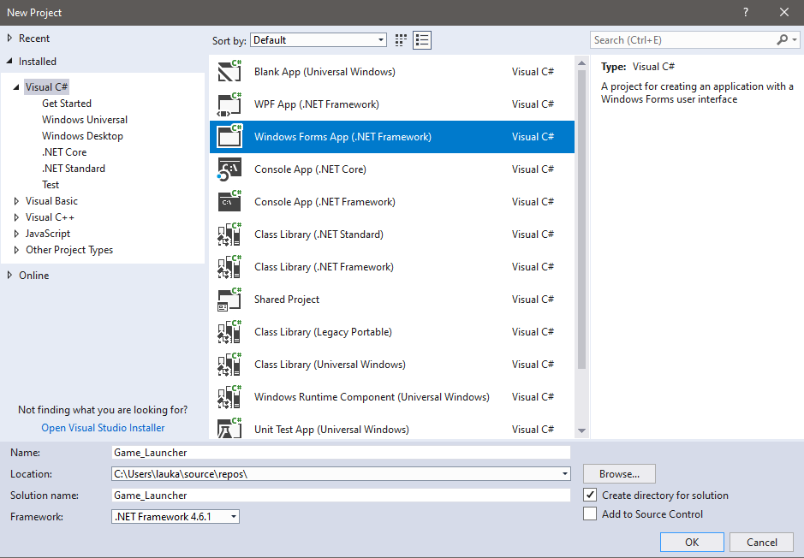Expand the Visual Basic tree node

[16, 201]
